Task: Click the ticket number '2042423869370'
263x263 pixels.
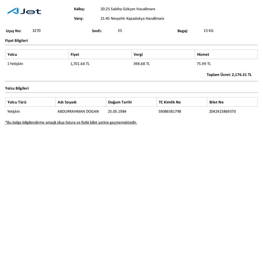Action: [x=222, y=111]
